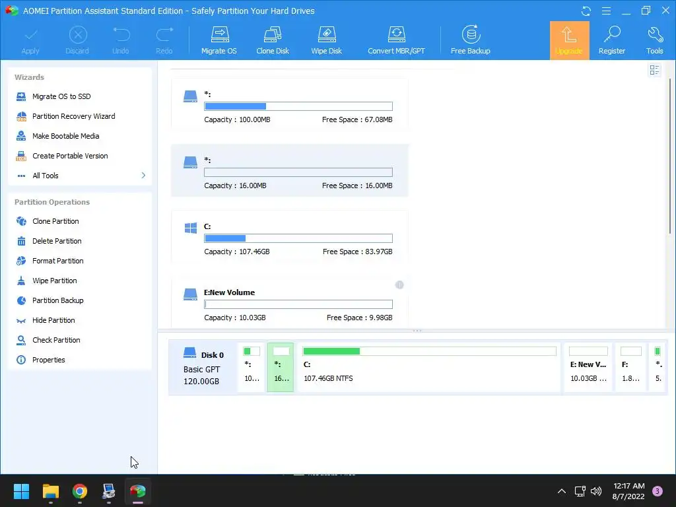Select the Wipe Disk toolbar icon
Viewport: 676px width, 507px height.
click(326, 40)
